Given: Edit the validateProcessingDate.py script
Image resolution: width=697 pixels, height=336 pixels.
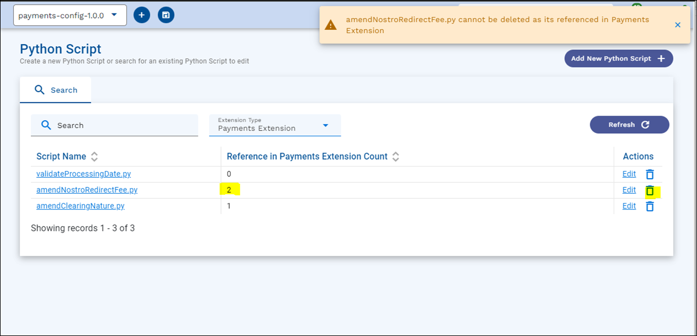Looking at the screenshot, I should 629,174.
